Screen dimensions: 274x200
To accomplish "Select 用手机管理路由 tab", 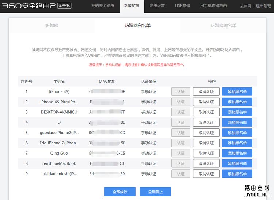I will coord(213,6).
